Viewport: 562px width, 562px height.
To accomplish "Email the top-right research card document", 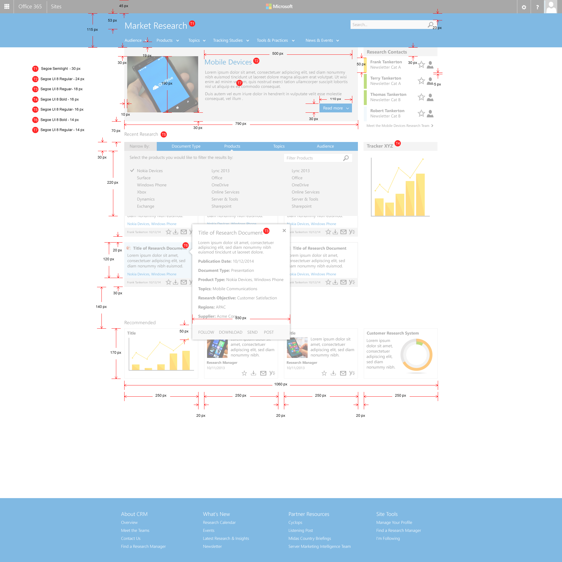I will coord(343,232).
